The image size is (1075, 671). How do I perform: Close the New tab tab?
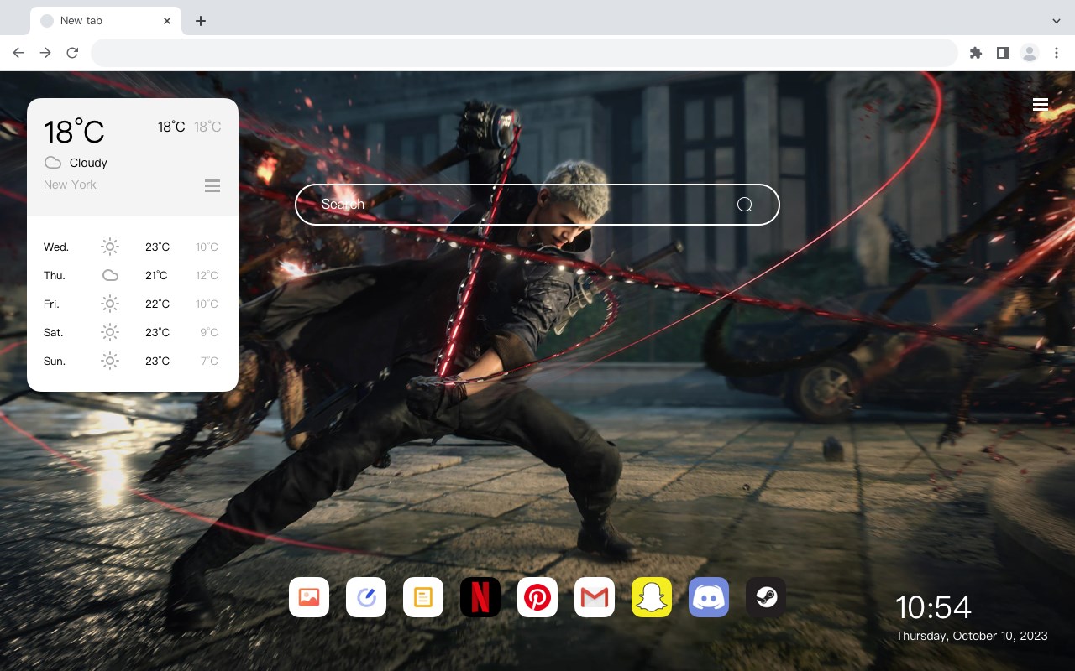click(167, 21)
